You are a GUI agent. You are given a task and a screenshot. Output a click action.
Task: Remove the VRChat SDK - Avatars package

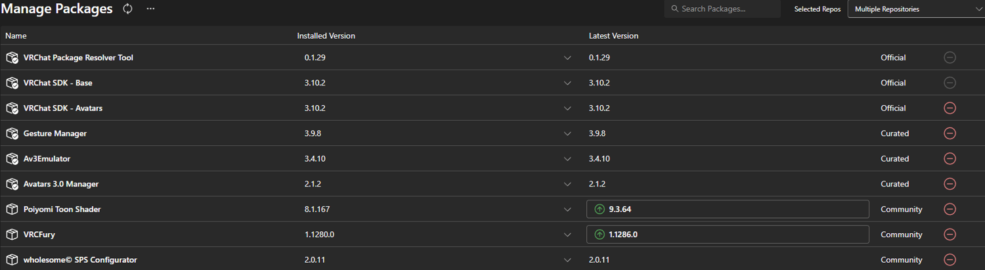pyautogui.click(x=950, y=108)
